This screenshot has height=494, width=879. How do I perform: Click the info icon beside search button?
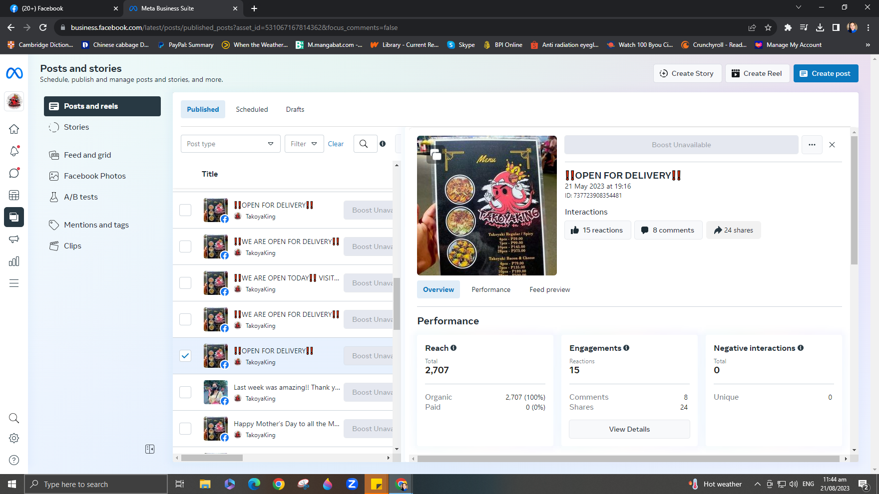pyautogui.click(x=383, y=144)
